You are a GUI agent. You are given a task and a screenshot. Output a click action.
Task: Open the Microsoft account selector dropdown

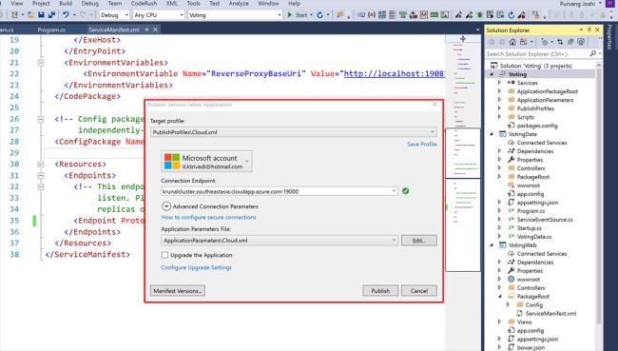247,161
